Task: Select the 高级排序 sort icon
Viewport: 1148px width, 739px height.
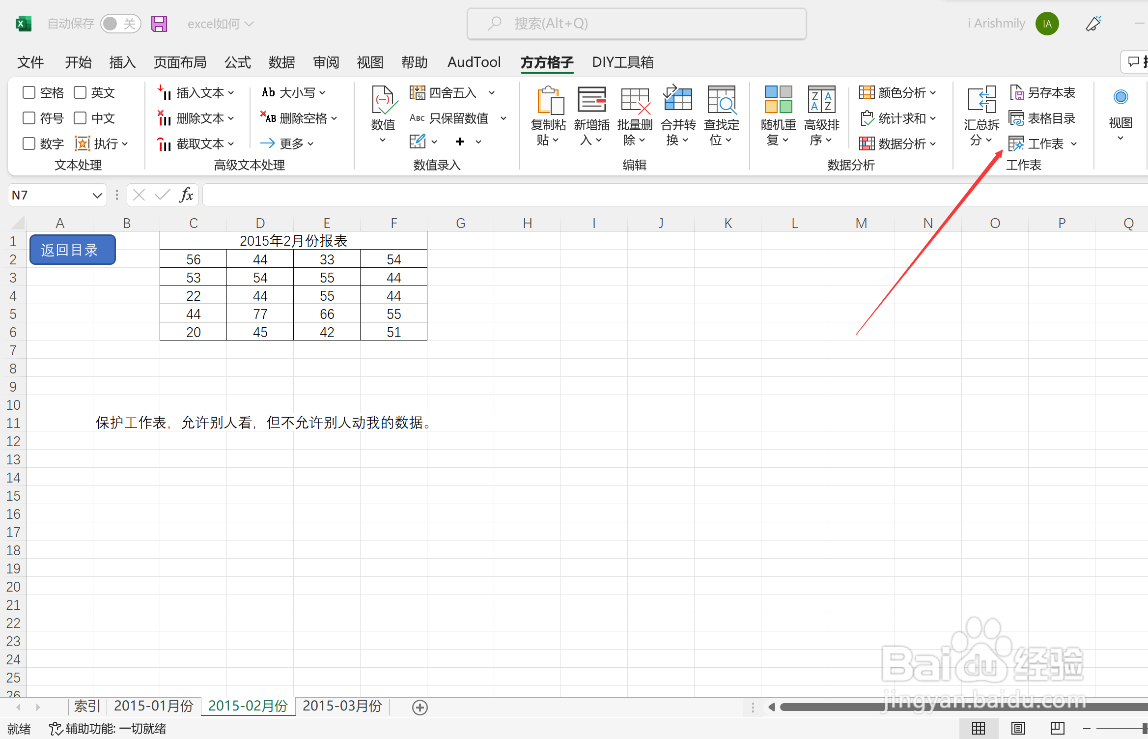Action: [x=821, y=100]
